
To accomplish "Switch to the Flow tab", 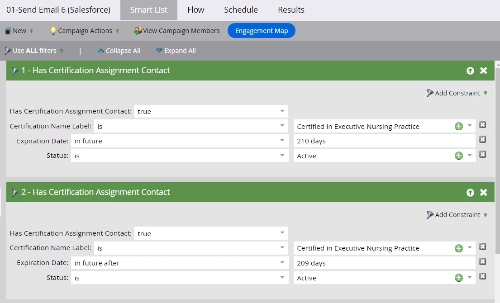I will (195, 10).
